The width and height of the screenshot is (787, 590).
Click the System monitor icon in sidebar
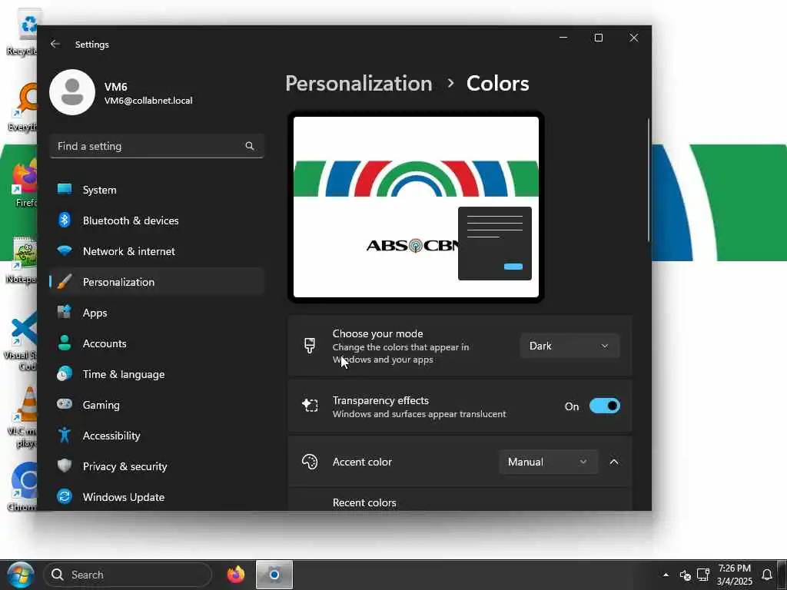tap(65, 189)
